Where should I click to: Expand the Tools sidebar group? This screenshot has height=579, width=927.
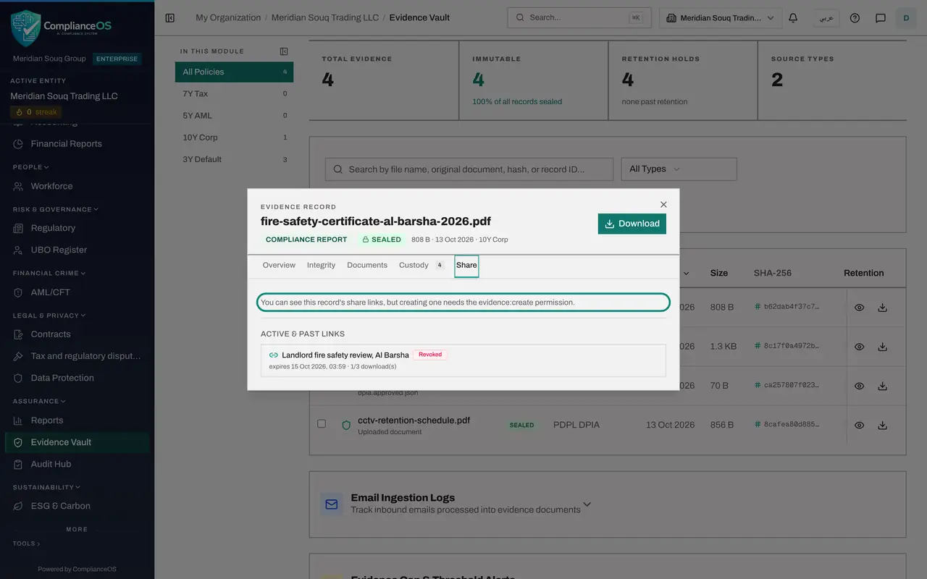[x=27, y=544]
